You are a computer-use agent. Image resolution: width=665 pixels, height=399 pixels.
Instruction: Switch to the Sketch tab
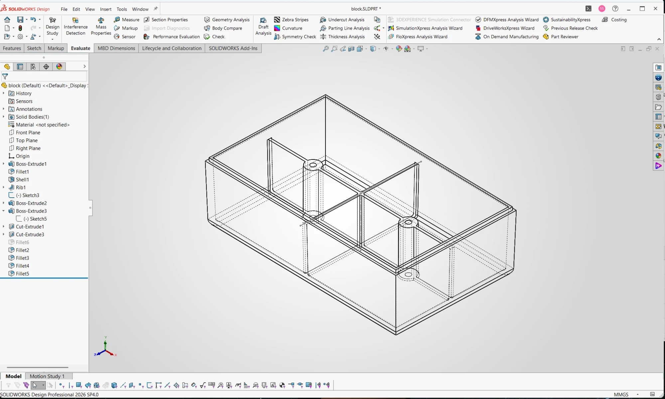click(34, 48)
